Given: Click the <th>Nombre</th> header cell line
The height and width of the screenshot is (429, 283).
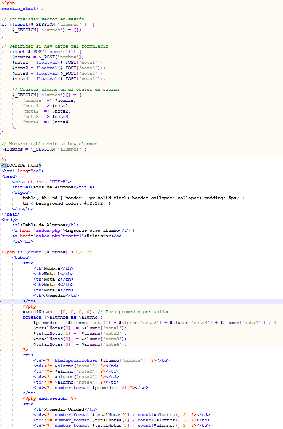Looking at the screenshot, I should point(53,268).
